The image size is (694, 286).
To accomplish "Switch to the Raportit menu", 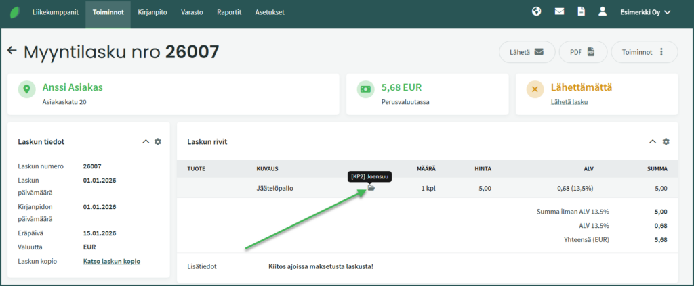I will click(x=229, y=12).
